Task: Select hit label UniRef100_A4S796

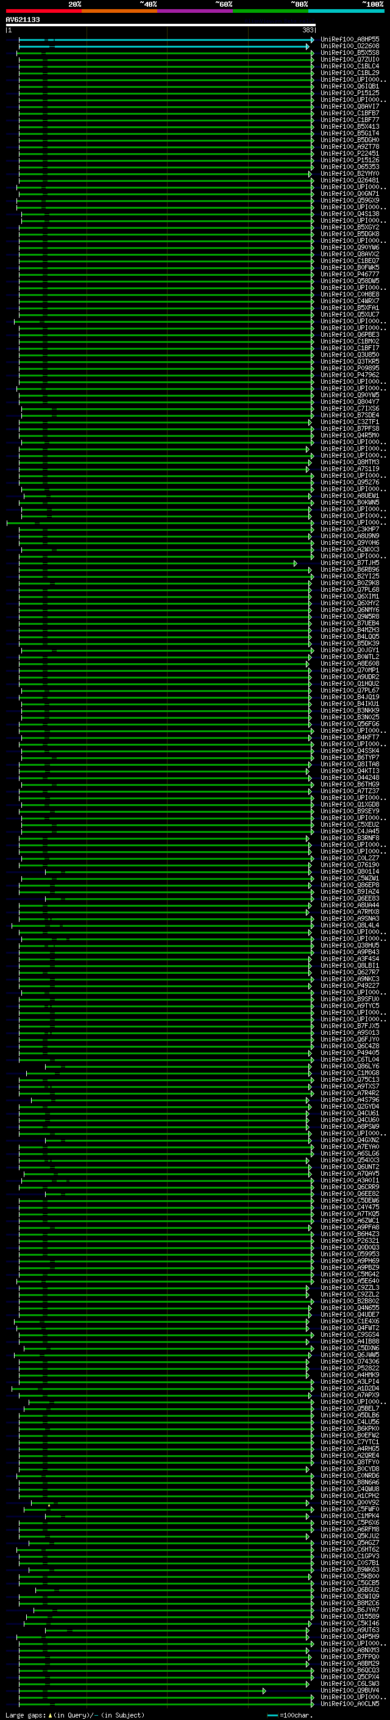Action: pos(350,1099)
